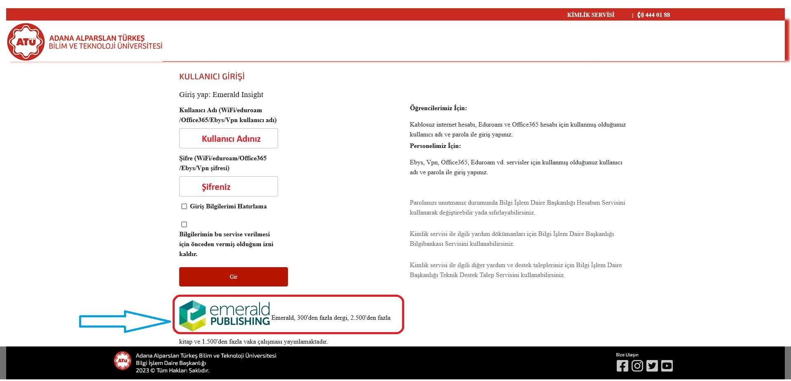The image size is (791, 381).
Task: Click the Teknik Destek Talep Servisini text
Action: (516, 270)
